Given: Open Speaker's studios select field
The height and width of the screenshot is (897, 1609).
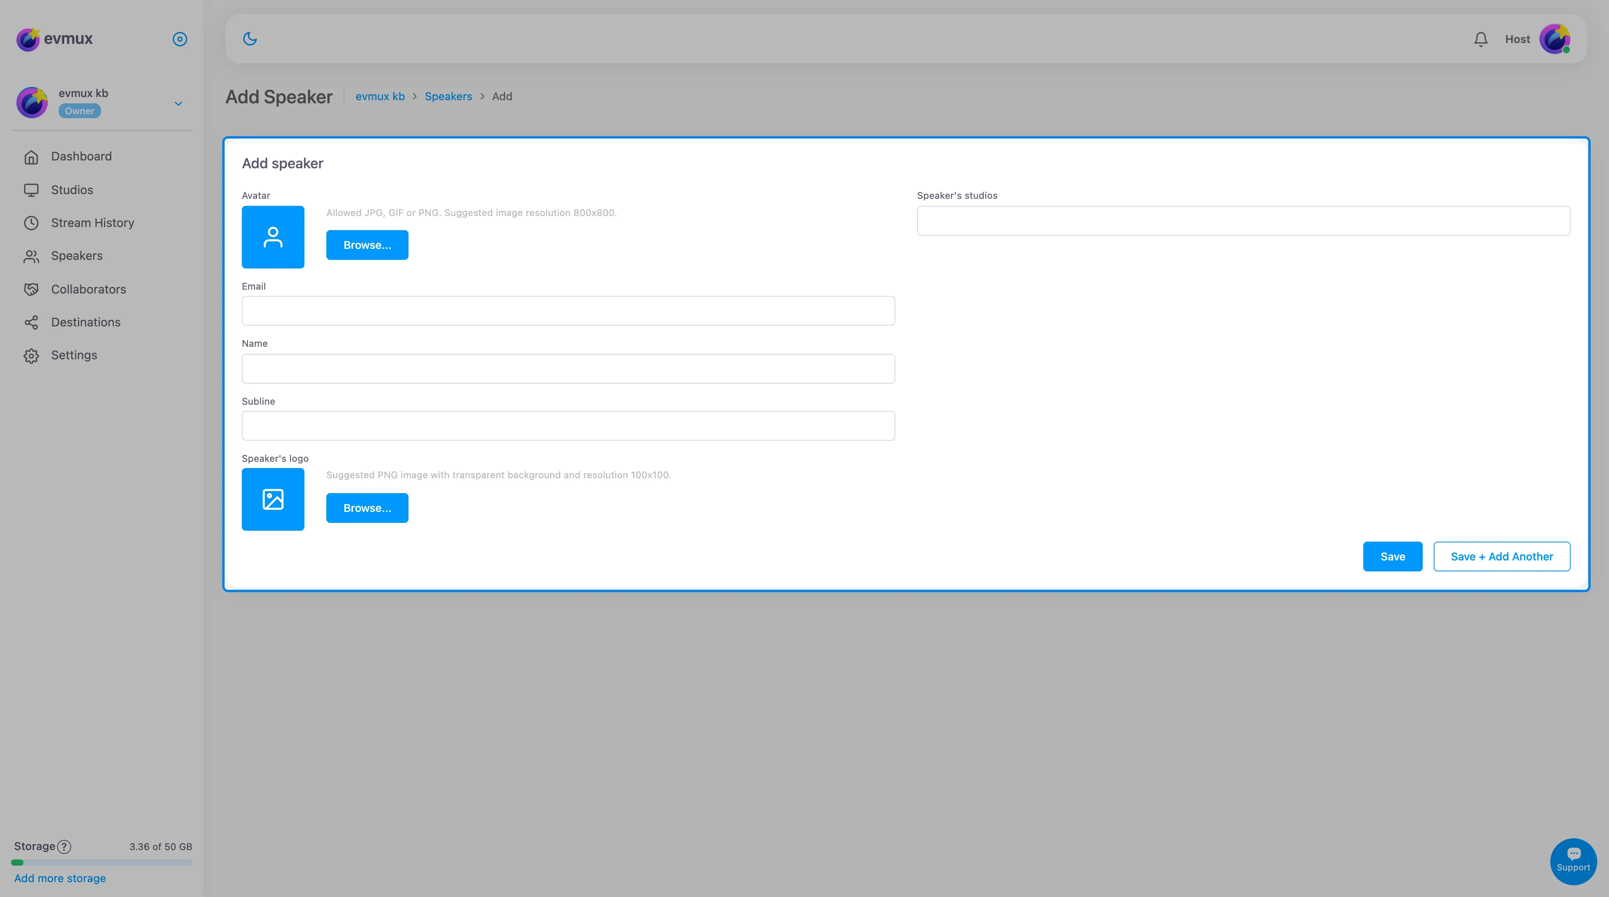Looking at the screenshot, I should [x=1243, y=220].
